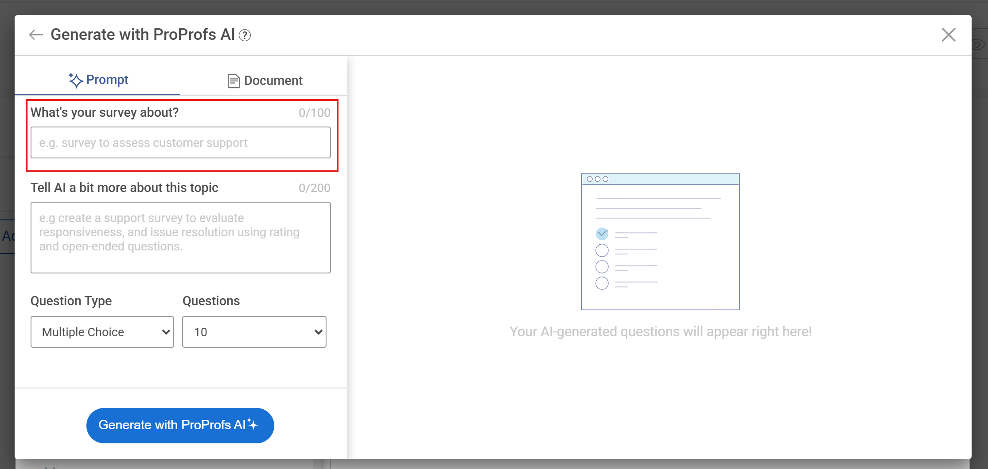
Task: Switch to the Document tab
Action: [265, 81]
